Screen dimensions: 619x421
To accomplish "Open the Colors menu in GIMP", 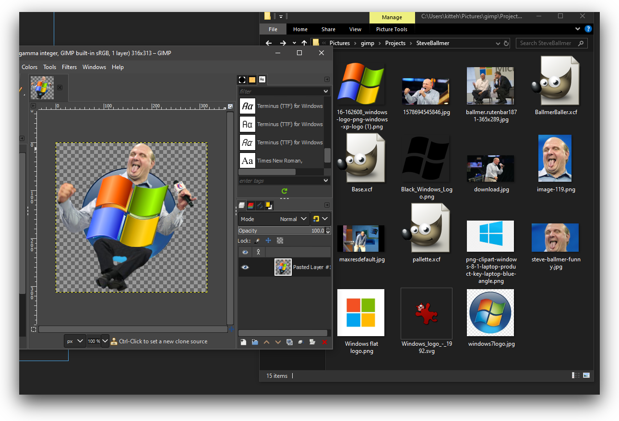I will click(30, 67).
